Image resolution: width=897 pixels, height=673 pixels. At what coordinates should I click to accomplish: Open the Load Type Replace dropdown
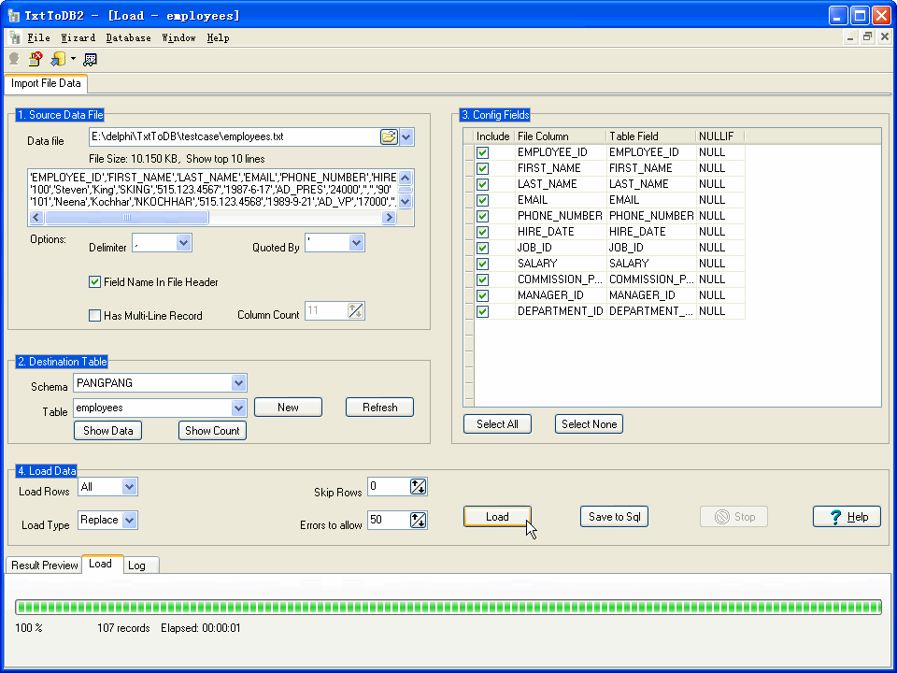tap(129, 521)
